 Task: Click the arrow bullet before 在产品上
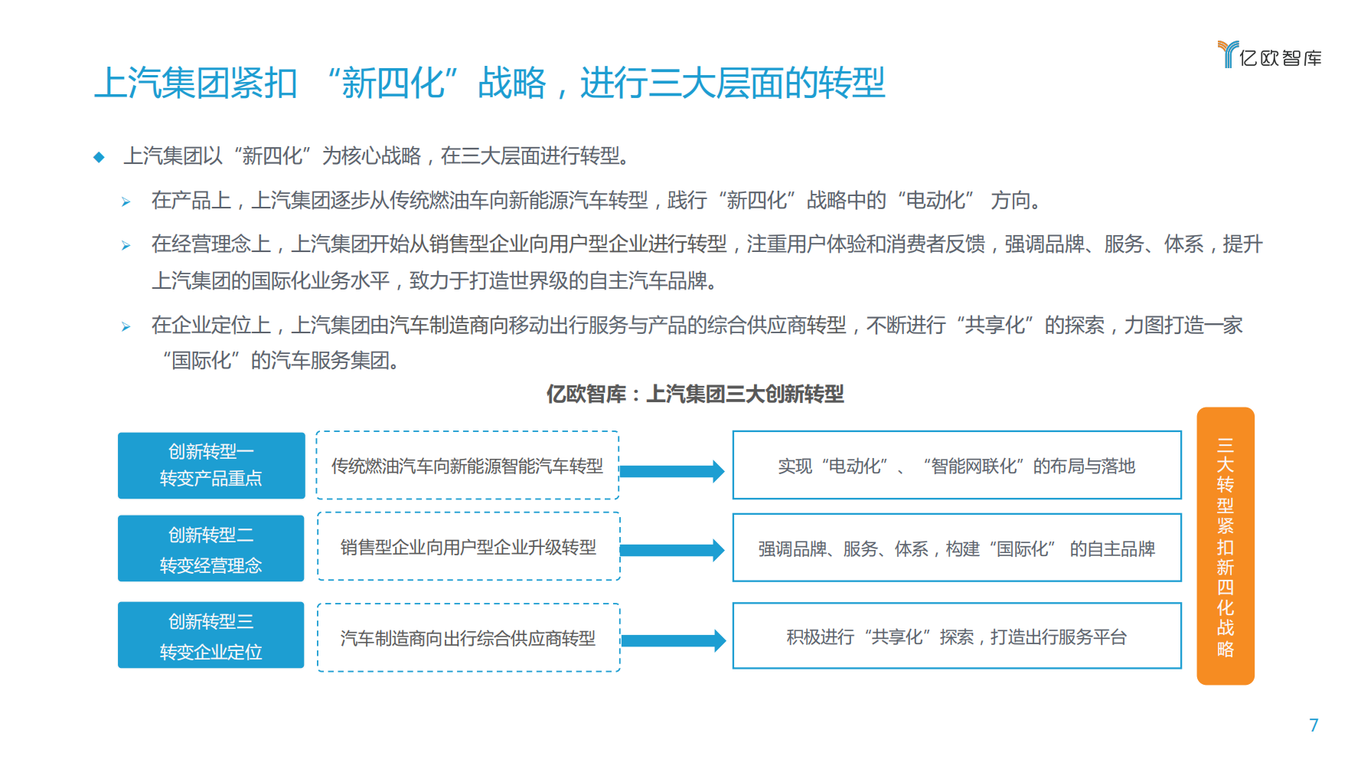(x=126, y=202)
